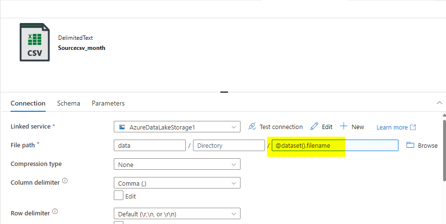The image size is (446, 224).
Task: Enable the Edit checkbox under Column delimiter
Action: (118, 196)
